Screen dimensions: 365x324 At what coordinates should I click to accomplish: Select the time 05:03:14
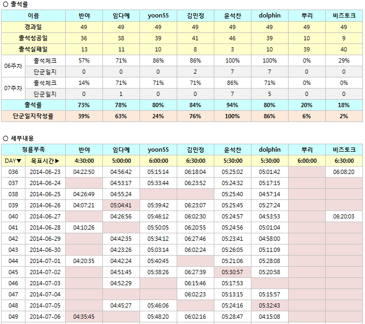[158, 250]
